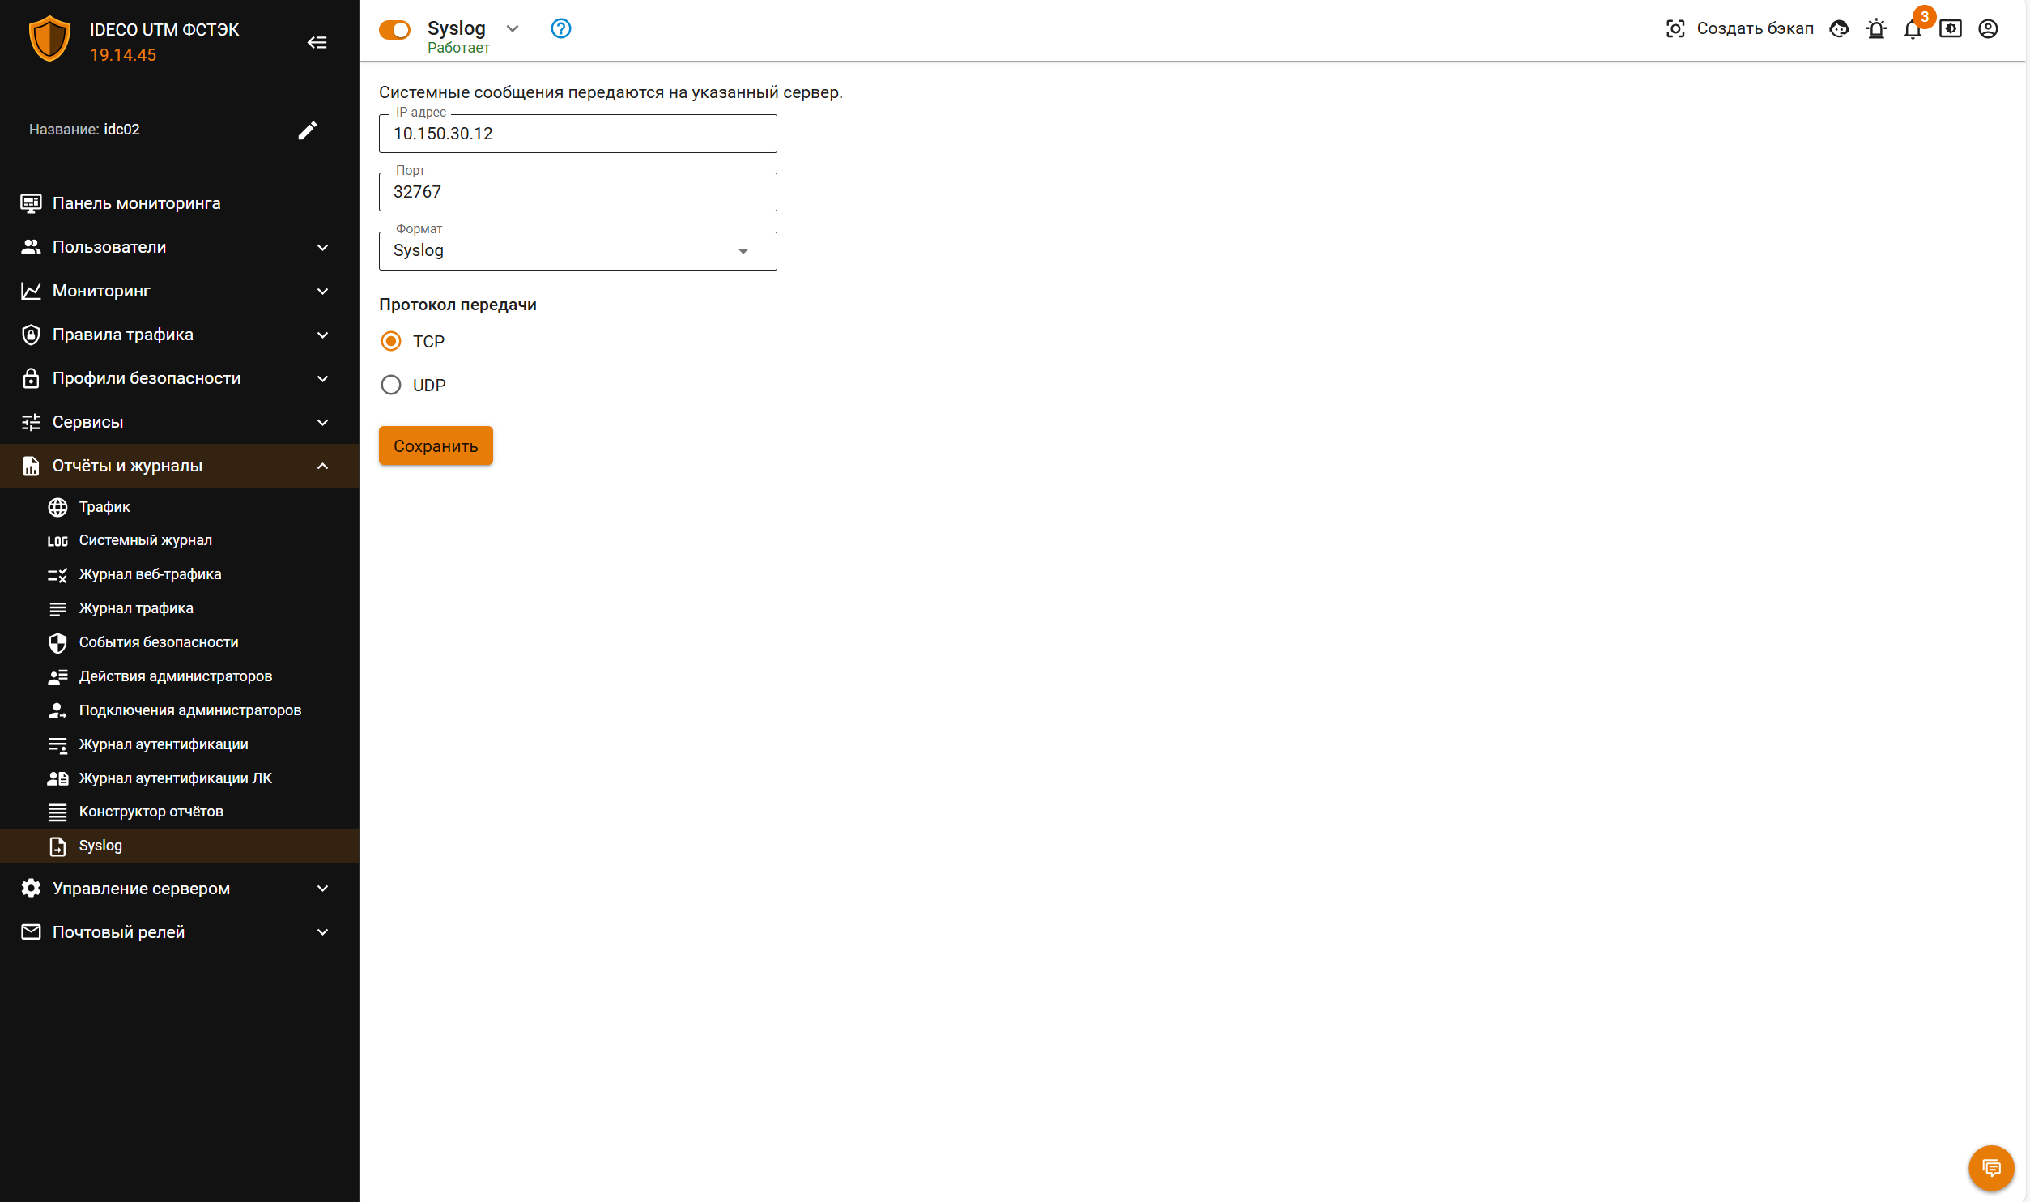Click the Create backup camera icon

pos(1675,29)
